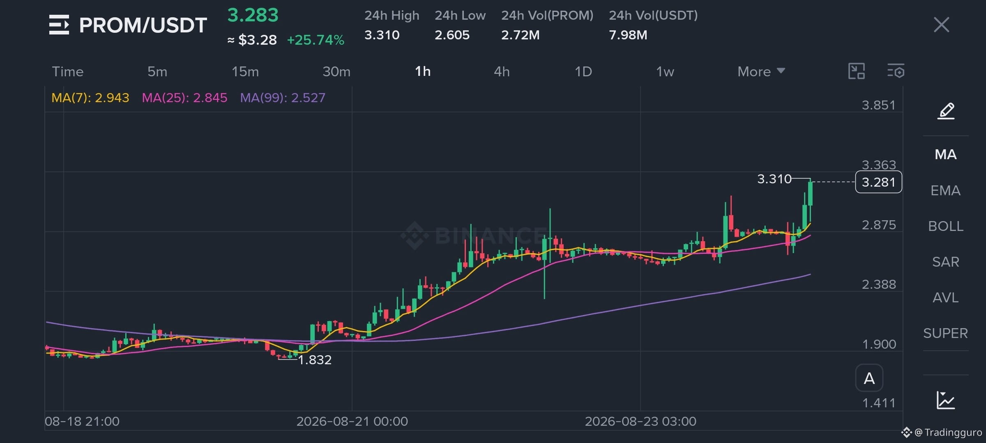
Task: Select the 1D timeframe
Action: tap(583, 72)
